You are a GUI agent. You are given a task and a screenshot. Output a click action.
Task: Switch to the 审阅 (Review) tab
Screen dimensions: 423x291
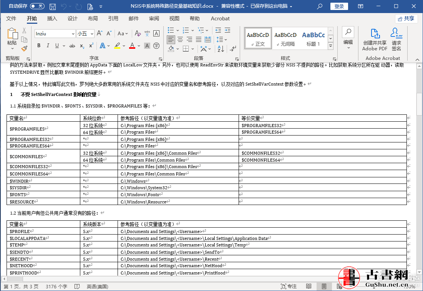[x=154, y=18]
